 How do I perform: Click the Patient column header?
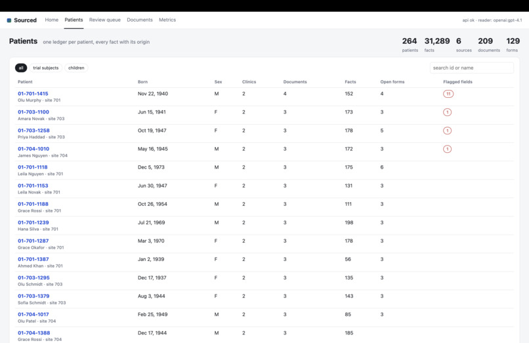click(x=25, y=82)
